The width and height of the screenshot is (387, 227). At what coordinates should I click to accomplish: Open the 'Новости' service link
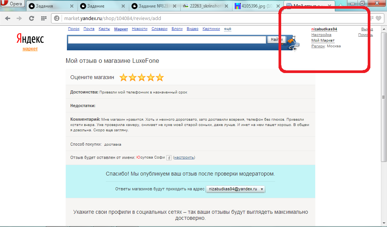click(139, 29)
